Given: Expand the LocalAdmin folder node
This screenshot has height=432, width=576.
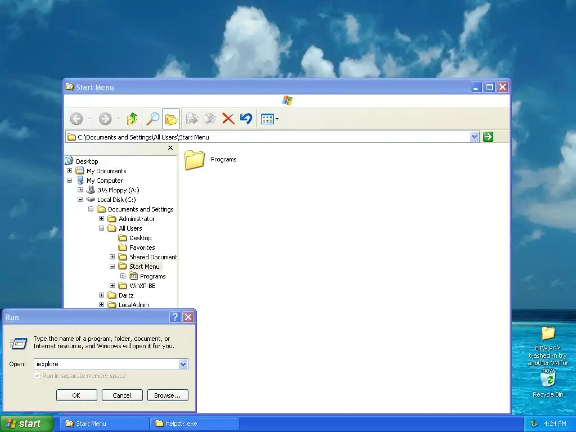Looking at the screenshot, I should point(101,304).
